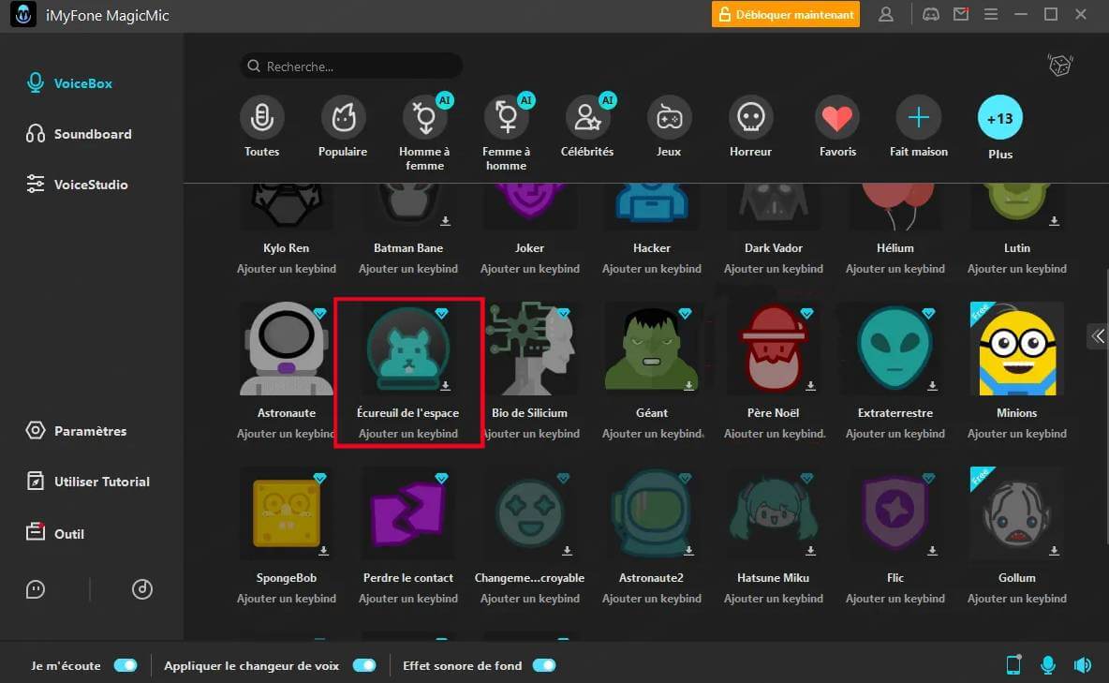Select the Astronaute2 voice
Screen dimensions: 1109x683
(651, 513)
